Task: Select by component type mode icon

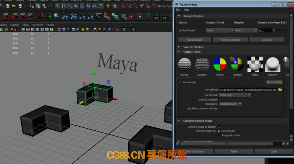Action: 44,6
